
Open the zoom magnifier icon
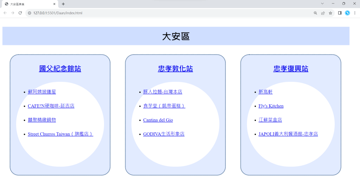coord(315,13)
